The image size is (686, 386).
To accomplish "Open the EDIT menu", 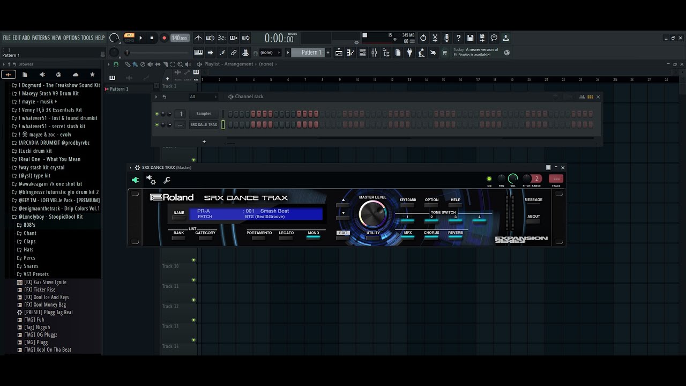I will click(17, 38).
